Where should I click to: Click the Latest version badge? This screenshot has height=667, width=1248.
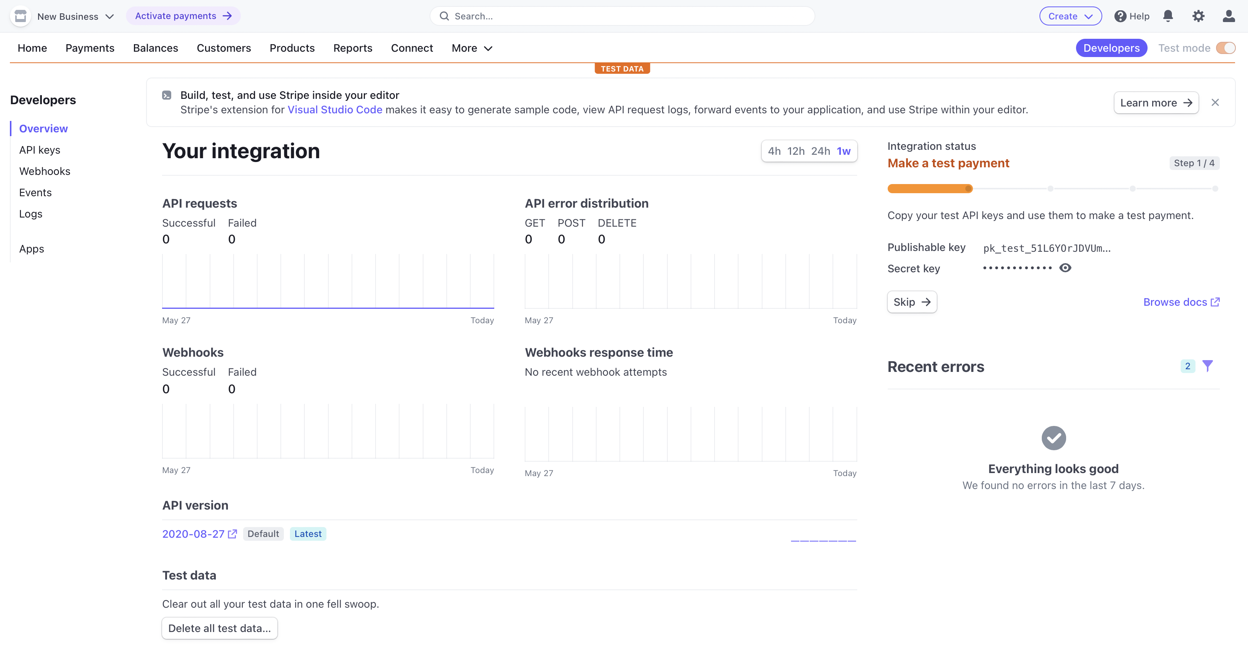click(308, 534)
